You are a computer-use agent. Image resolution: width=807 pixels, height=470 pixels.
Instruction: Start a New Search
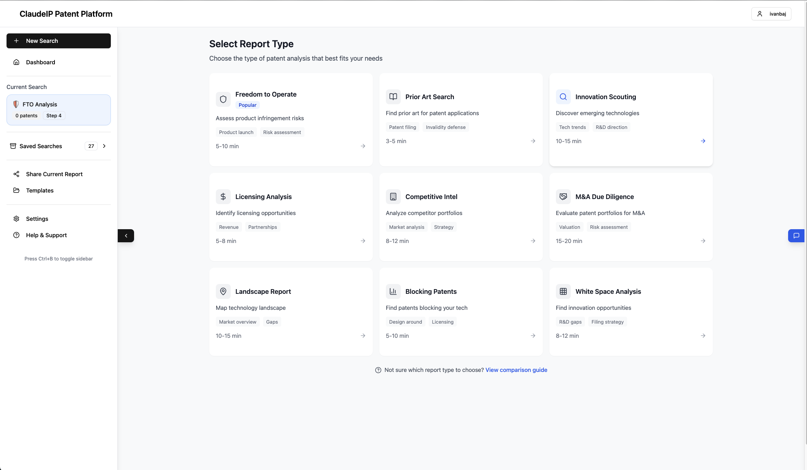pos(58,41)
